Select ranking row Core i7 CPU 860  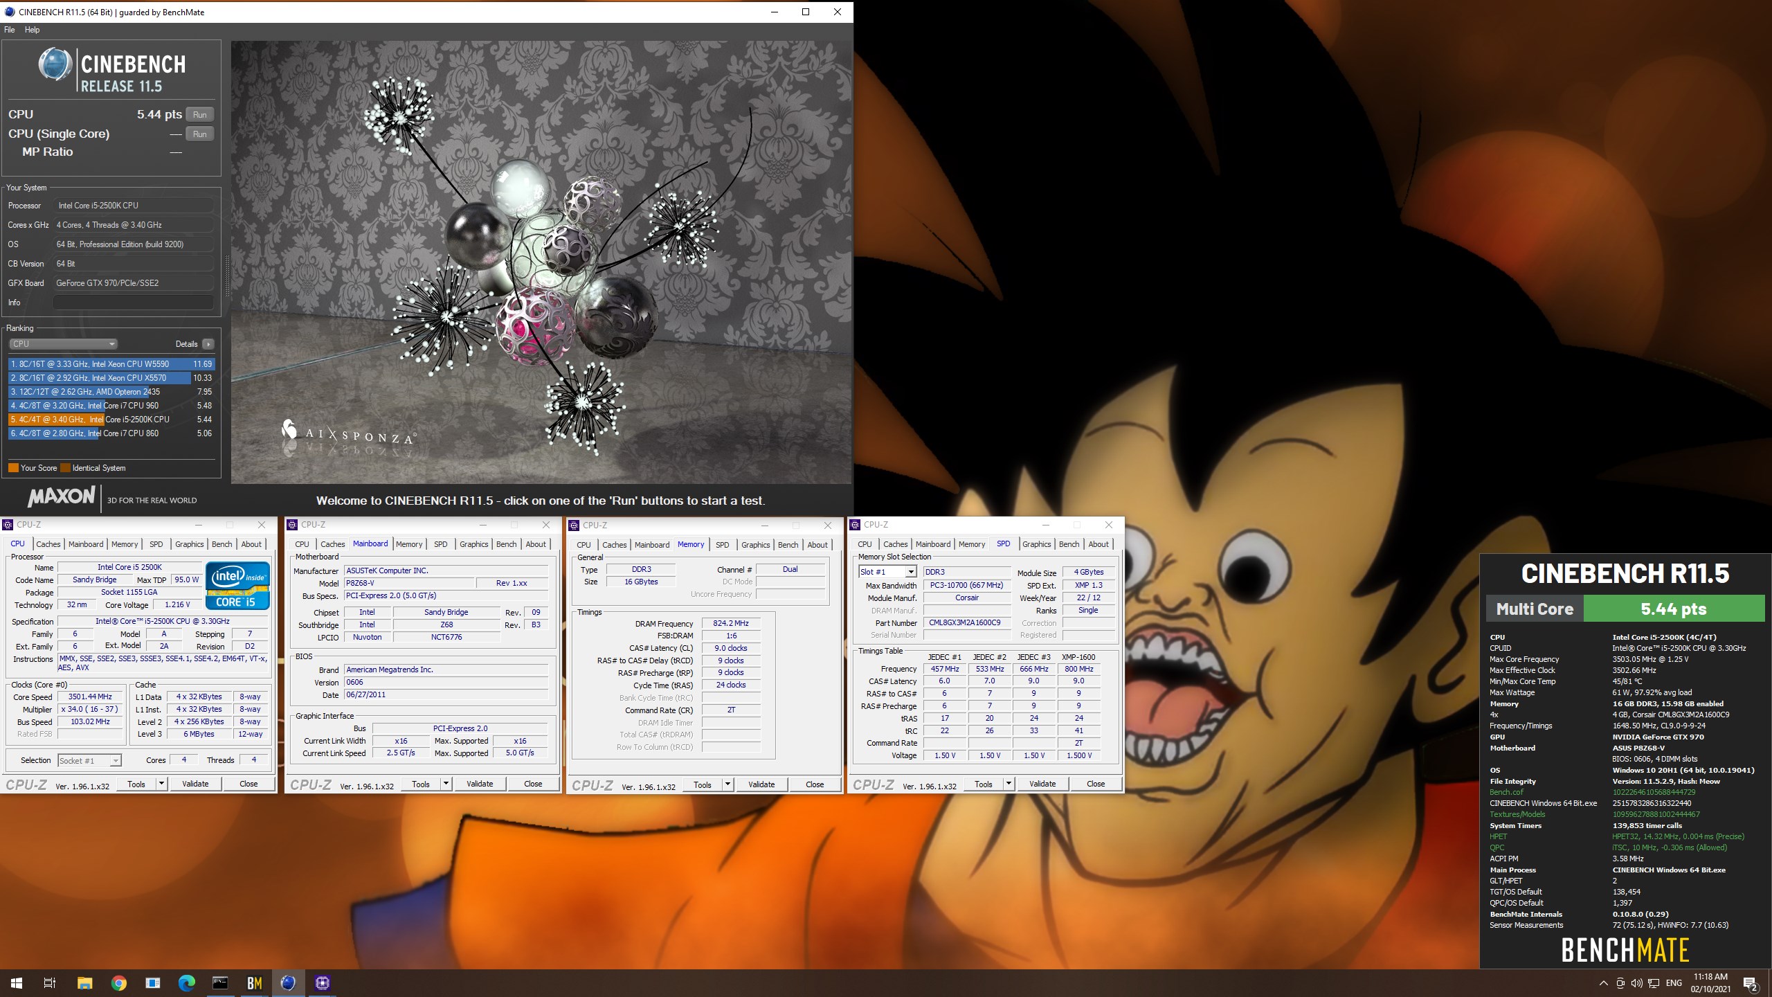[111, 433]
